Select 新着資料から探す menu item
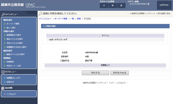 pos(14,35)
